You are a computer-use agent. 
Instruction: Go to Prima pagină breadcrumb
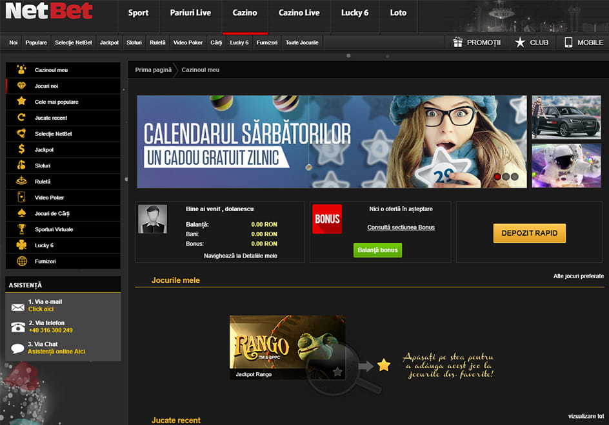[153, 70]
